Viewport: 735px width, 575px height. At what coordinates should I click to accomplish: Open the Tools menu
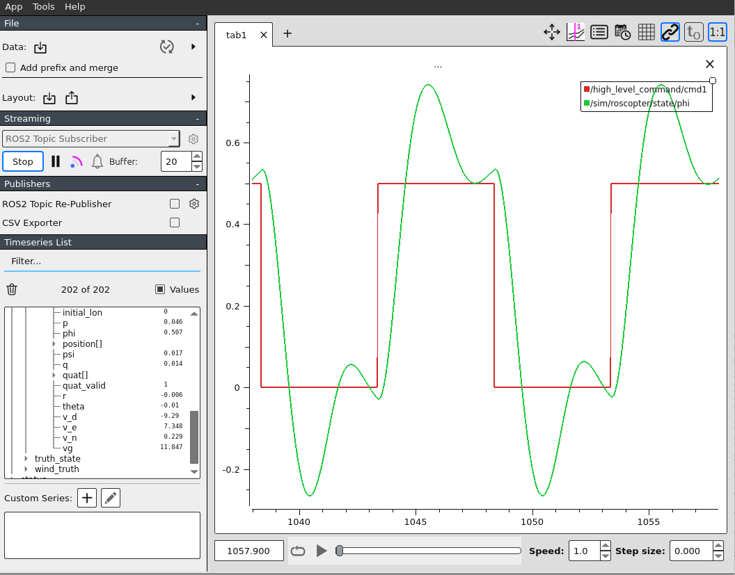click(43, 6)
